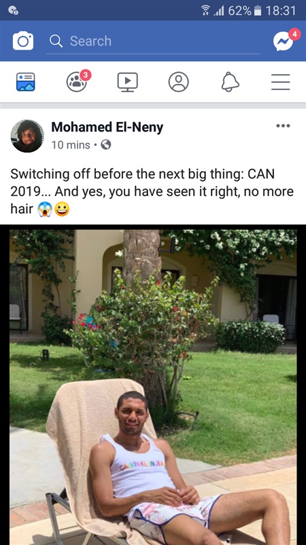Click the public globe privacy icon
The width and height of the screenshot is (306, 545).
(106, 144)
